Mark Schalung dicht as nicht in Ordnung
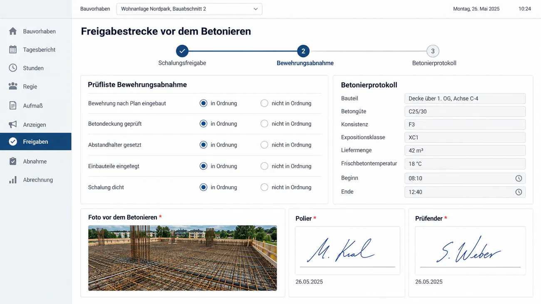The height and width of the screenshot is (304, 541). click(264, 187)
